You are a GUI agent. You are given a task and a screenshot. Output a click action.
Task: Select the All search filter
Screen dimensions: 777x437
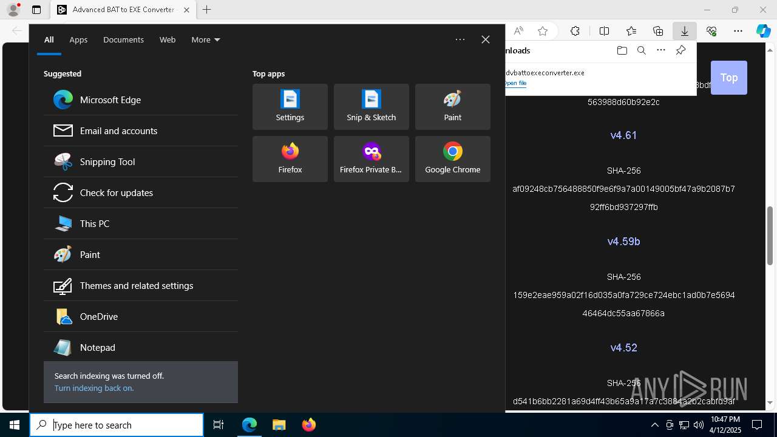coord(49,39)
